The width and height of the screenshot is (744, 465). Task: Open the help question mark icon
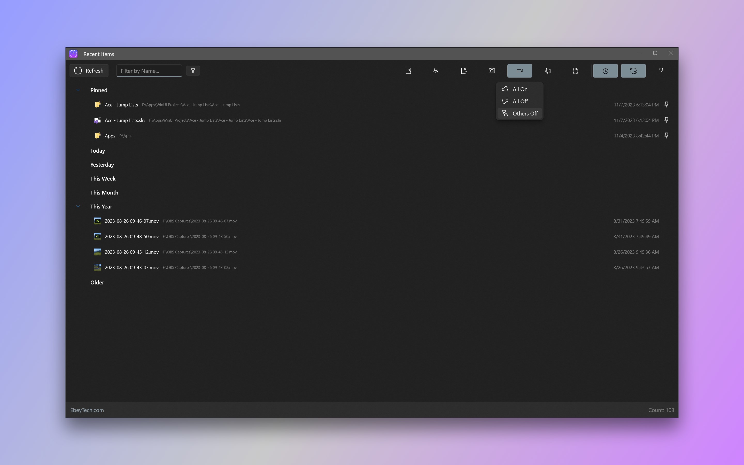[x=661, y=71]
